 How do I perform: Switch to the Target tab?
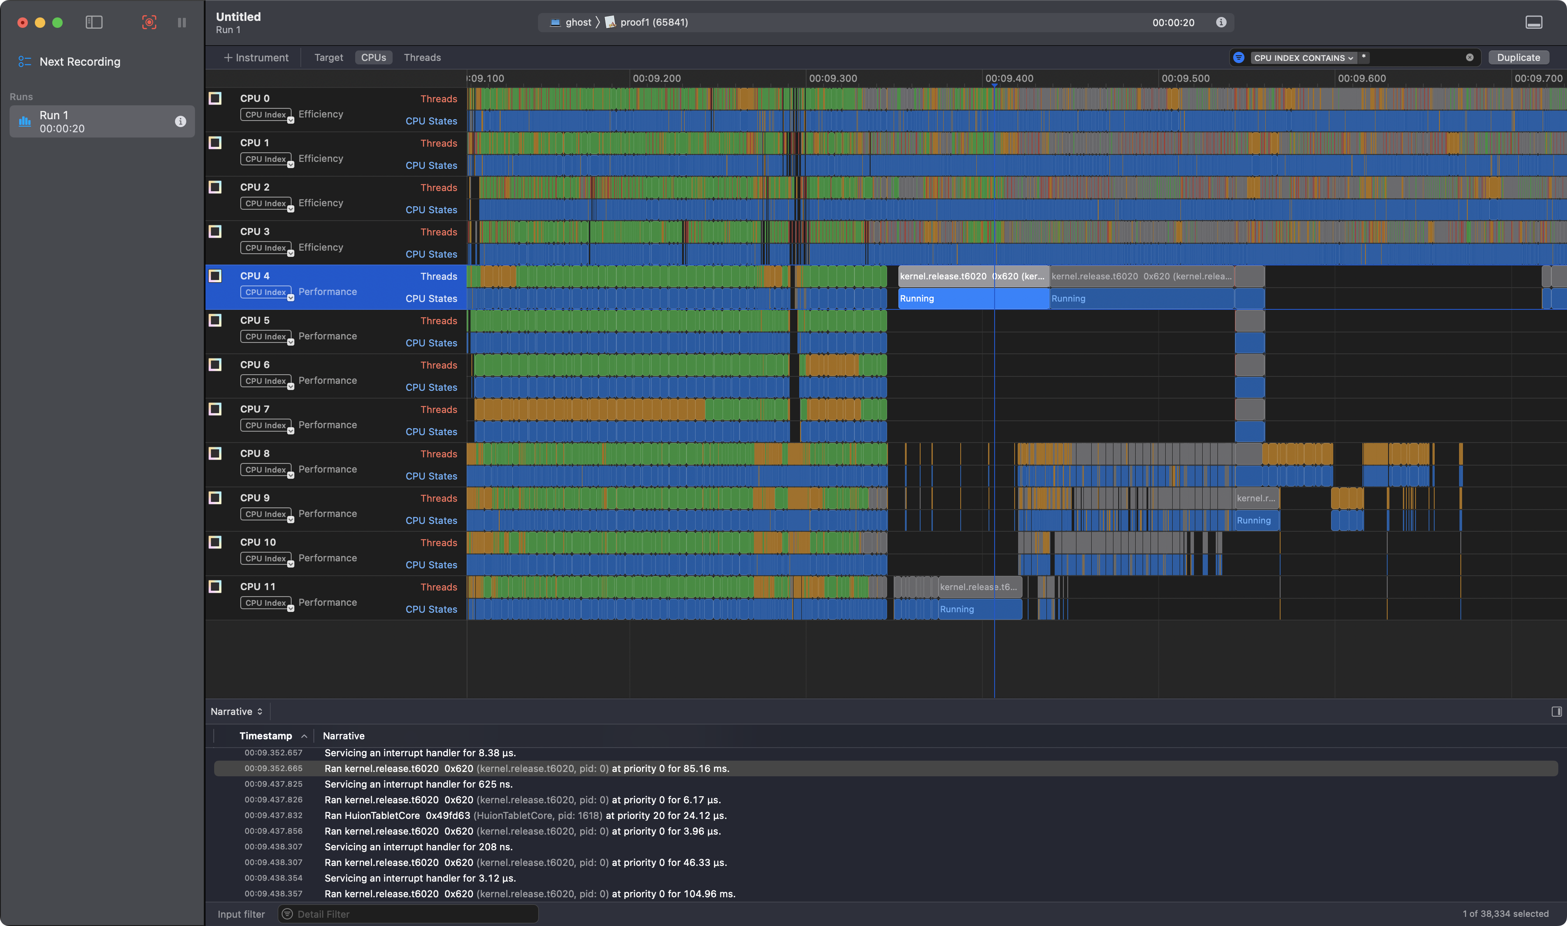pyautogui.click(x=329, y=57)
